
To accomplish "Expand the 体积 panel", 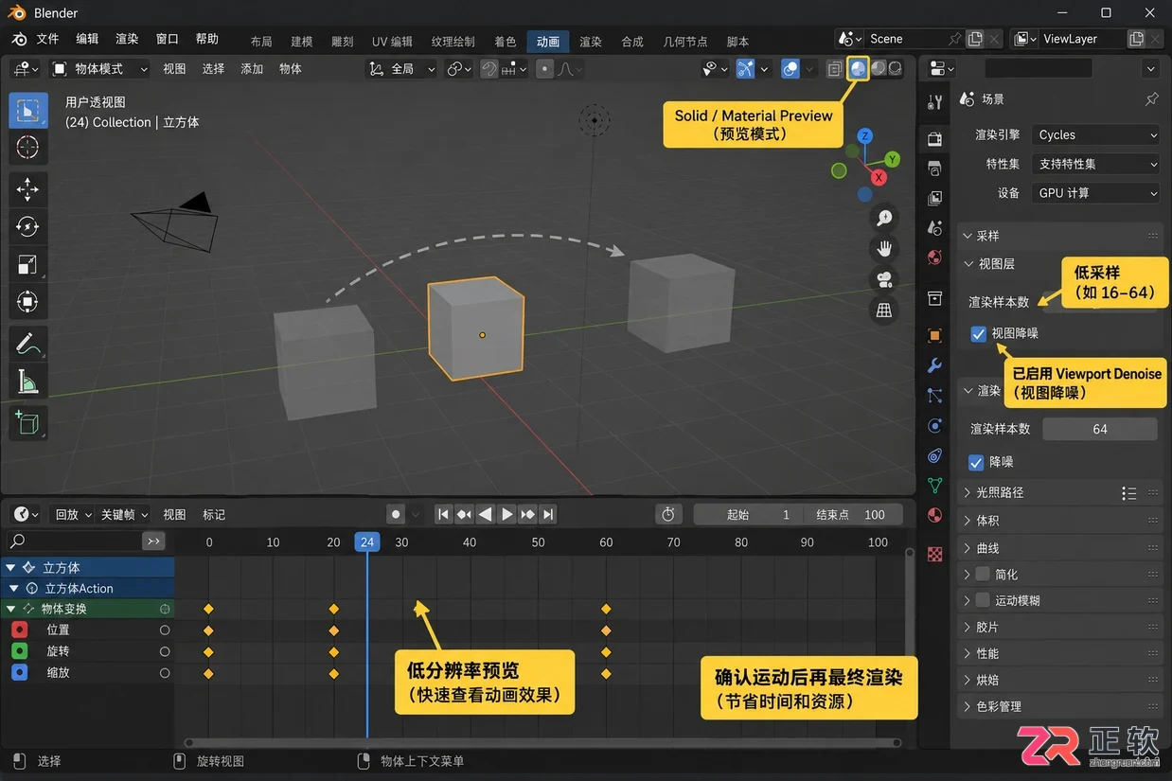I will pyautogui.click(x=1060, y=520).
